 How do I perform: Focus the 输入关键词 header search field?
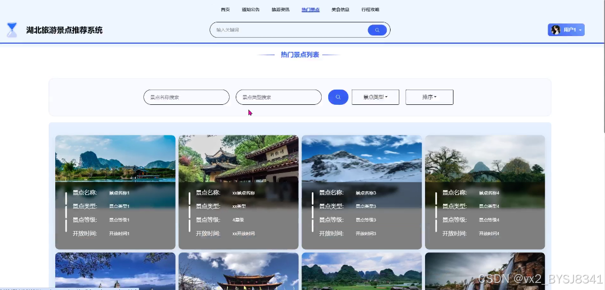tap(289, 29)
